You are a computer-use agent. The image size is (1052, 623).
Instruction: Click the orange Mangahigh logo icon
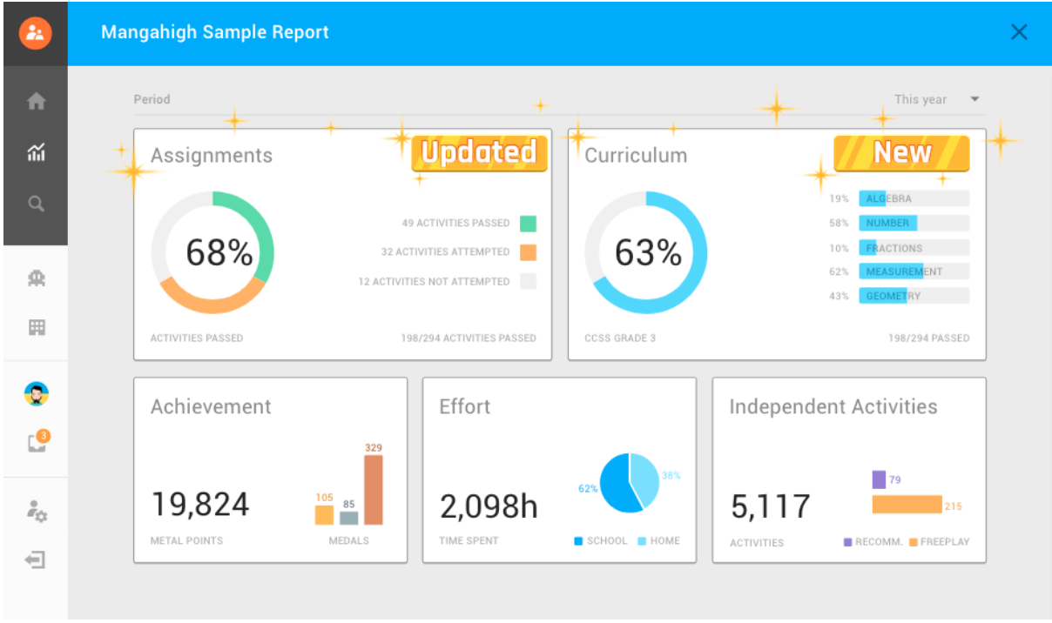pos(36,33)
